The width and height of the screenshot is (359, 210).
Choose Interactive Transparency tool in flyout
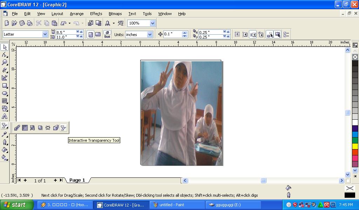[63, 128]
